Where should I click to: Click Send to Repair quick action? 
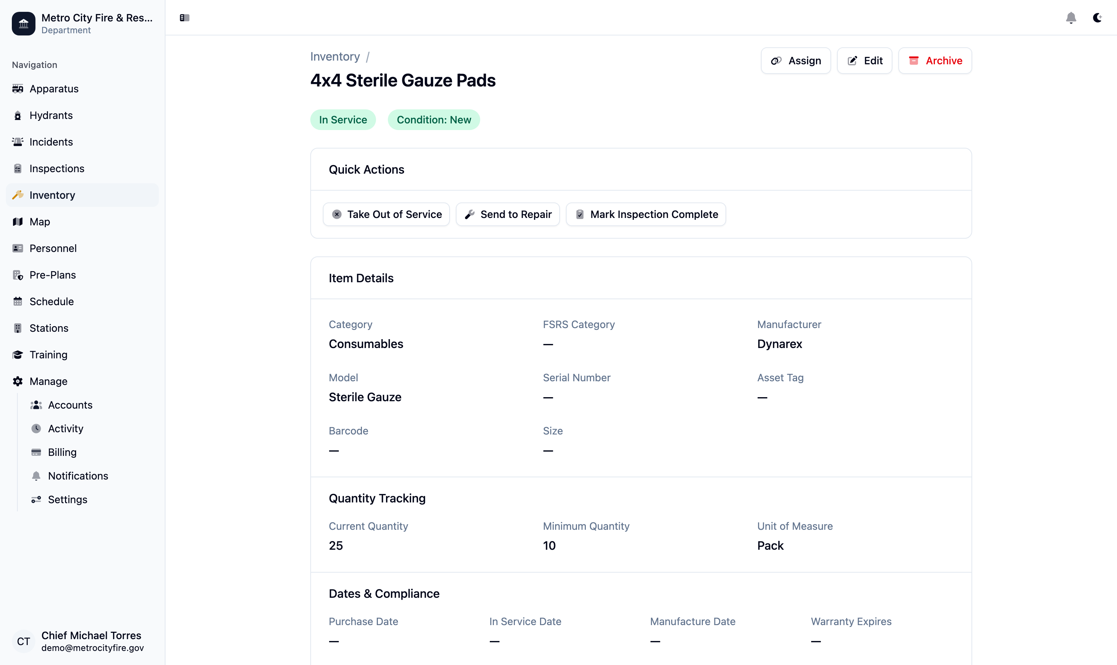tap(508, 214)
